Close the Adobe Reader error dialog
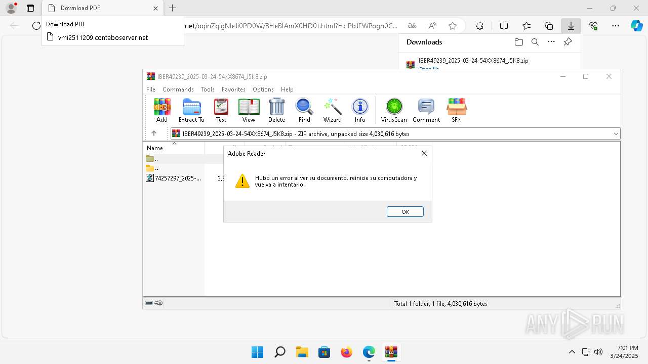The width and height of the screenshot is (648, 364). (x=424, y=153)
